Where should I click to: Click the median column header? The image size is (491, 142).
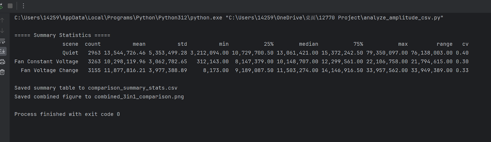click(308, 44)
